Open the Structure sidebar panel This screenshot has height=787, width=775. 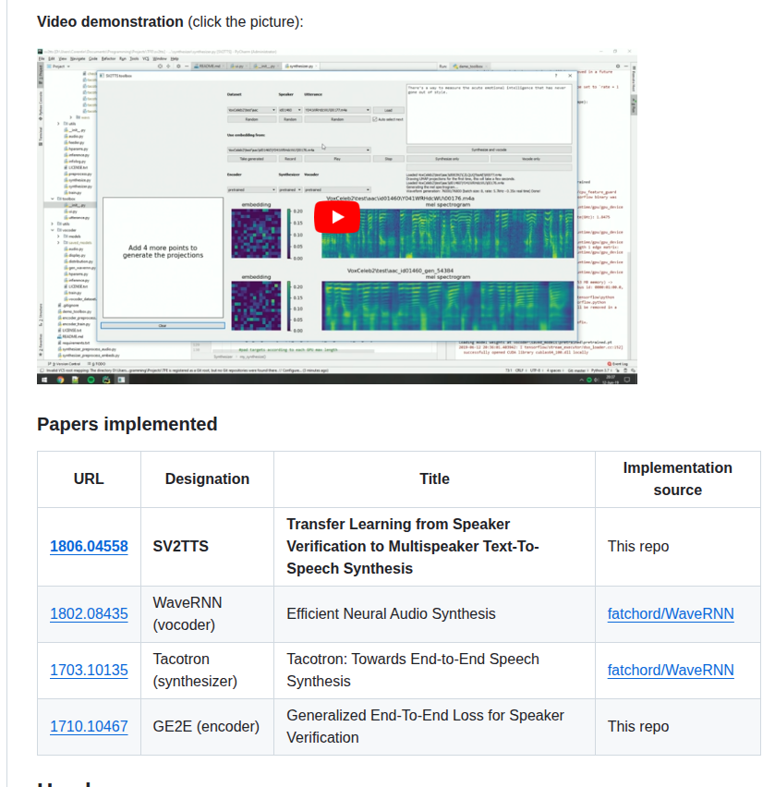(39, 312)
